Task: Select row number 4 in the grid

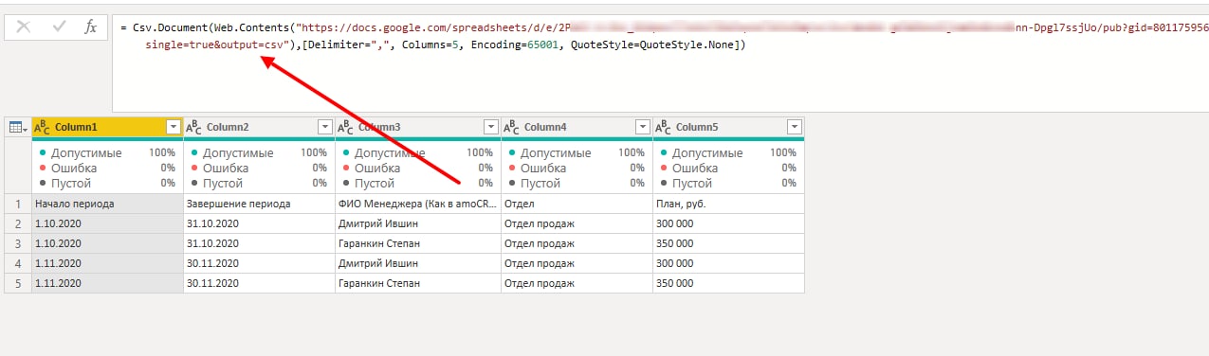Action: pyautogui.click(x=18, y=263)
